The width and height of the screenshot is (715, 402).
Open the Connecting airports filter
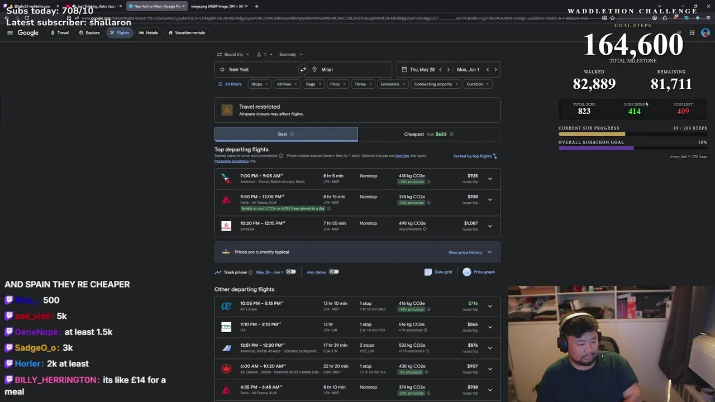436,84
